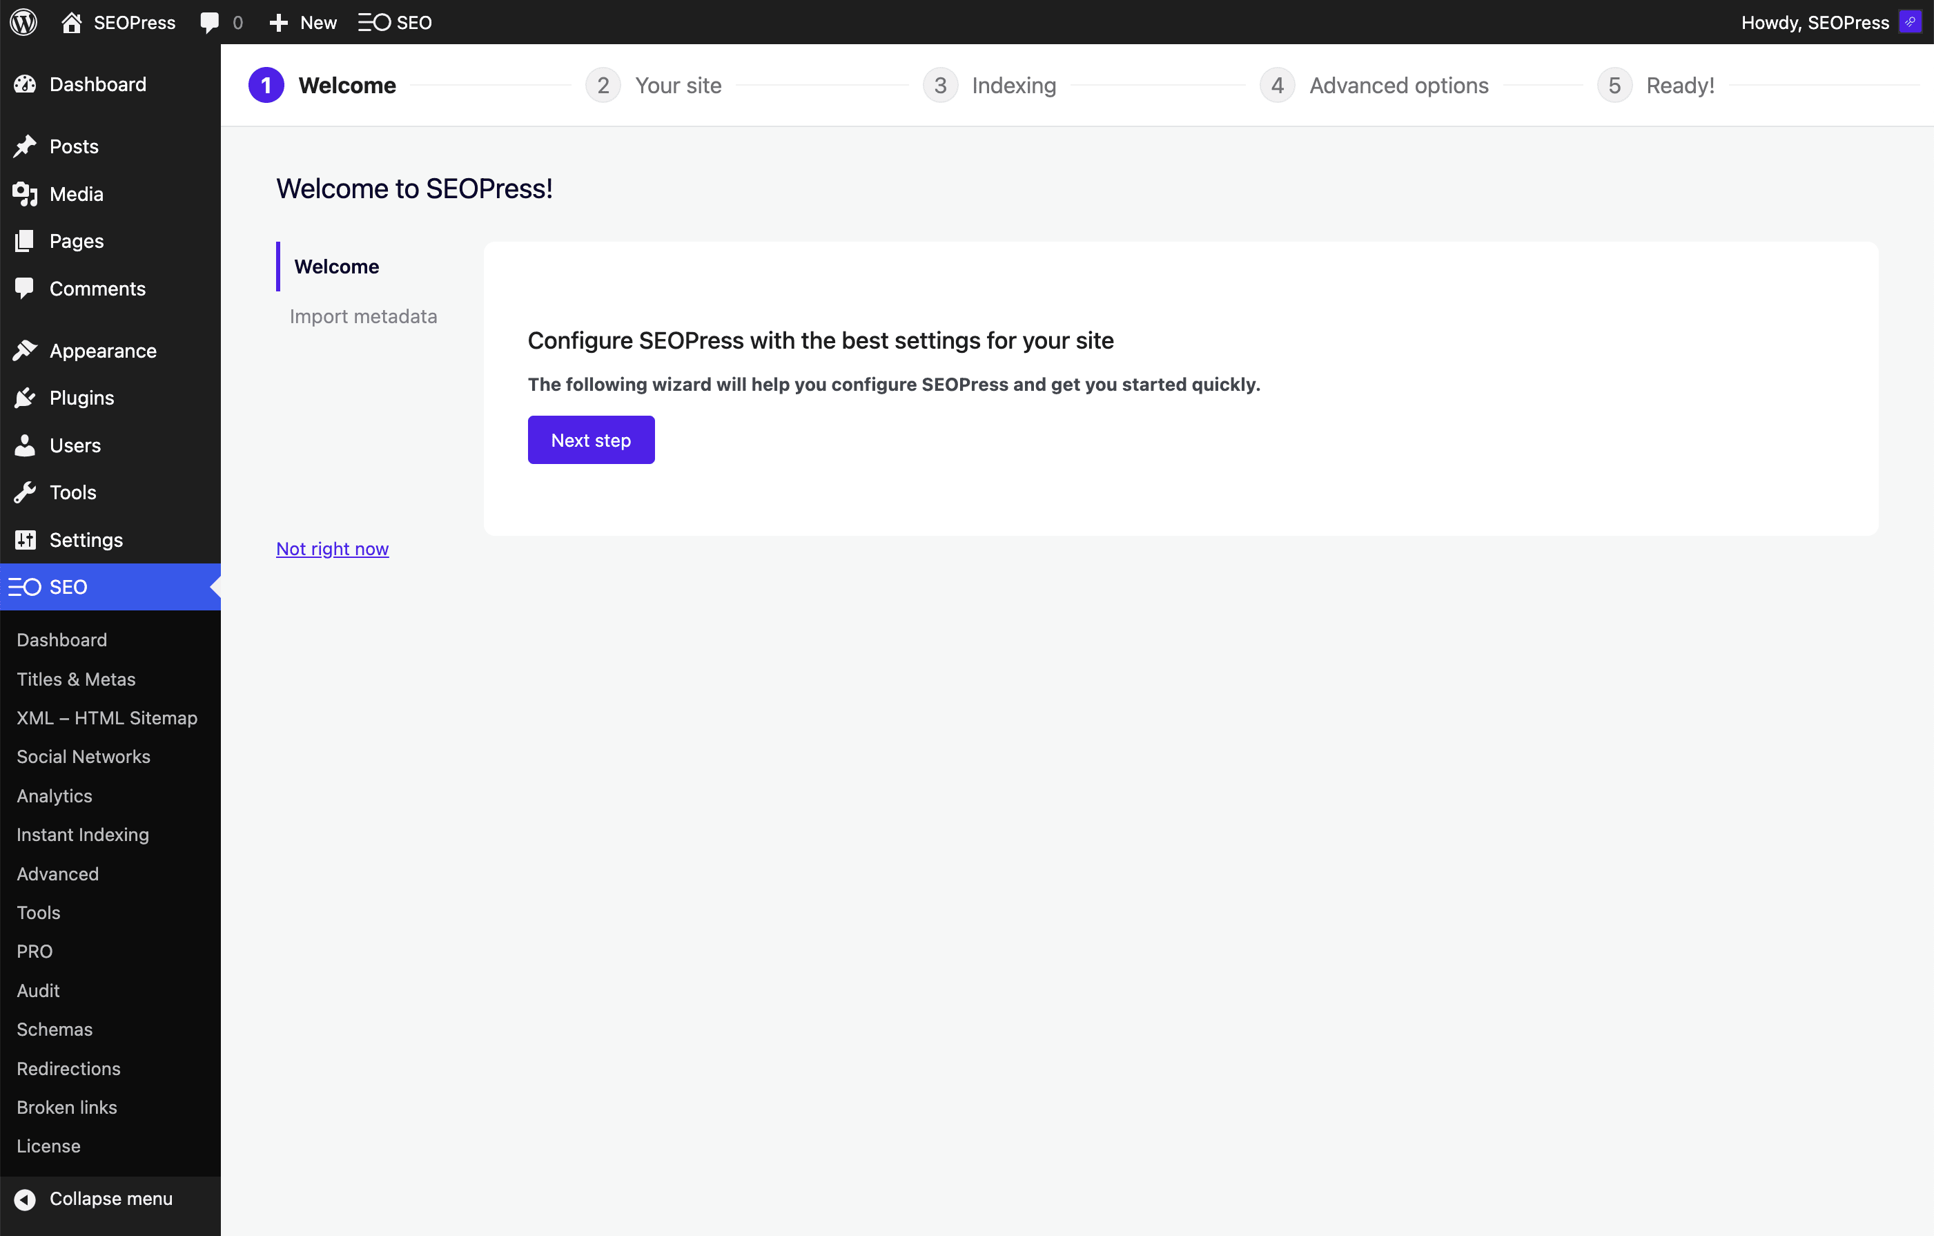This screenshot has height=1236, width=1934.
Task: Collapse the admin menu with the arrow icon
Action: (25, 1199)
